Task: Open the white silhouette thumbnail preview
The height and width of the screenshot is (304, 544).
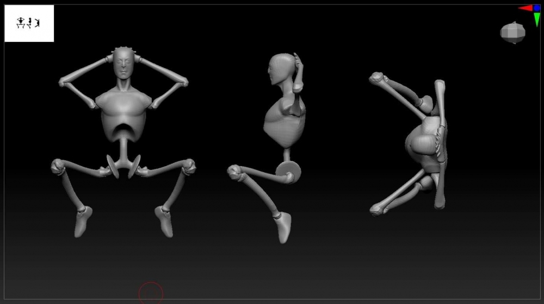Action: coord(29,23)
